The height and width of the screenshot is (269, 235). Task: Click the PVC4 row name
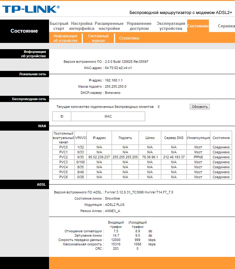(x=63, y=167)
